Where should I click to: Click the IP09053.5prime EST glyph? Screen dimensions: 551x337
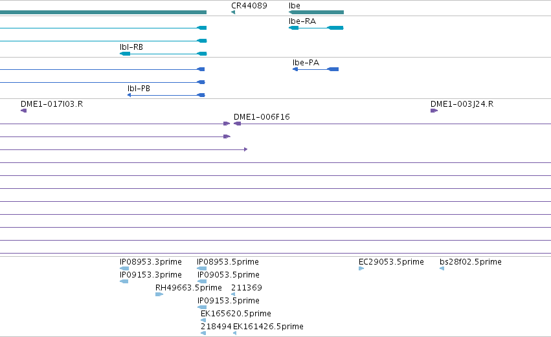click(202, 281)
